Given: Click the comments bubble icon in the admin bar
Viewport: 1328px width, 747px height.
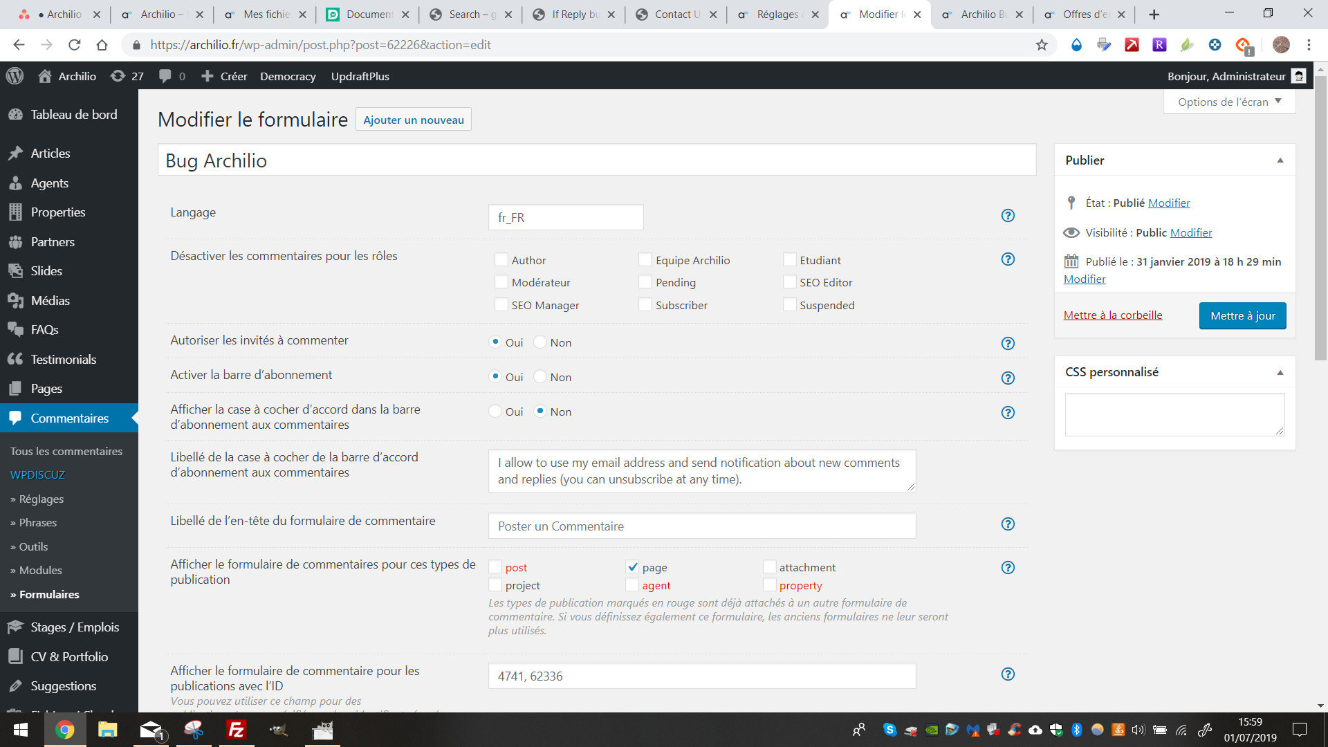Looking at the screenshot, I should (x=165, y=76).
